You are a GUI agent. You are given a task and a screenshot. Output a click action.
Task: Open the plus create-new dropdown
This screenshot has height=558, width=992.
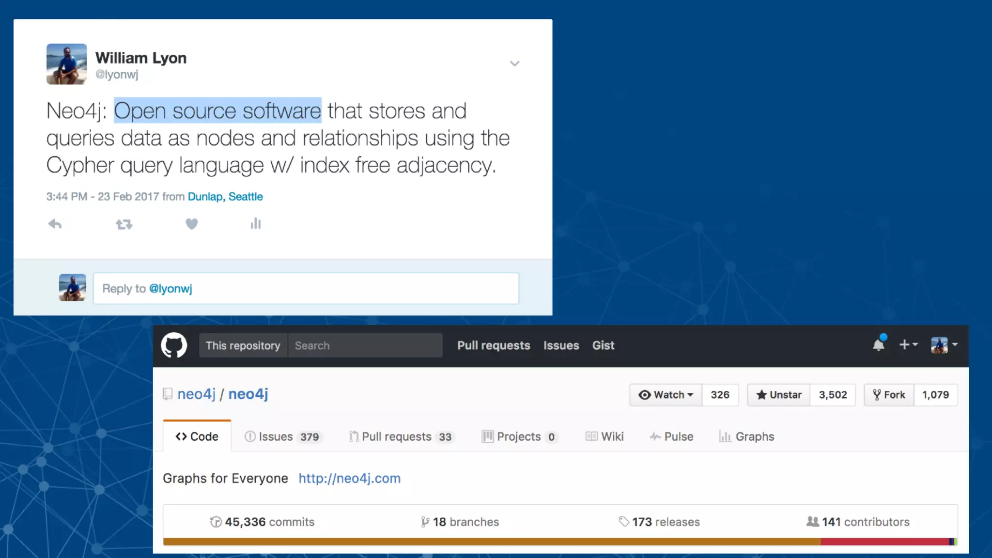pyautogui.click(x=908, y=344)
